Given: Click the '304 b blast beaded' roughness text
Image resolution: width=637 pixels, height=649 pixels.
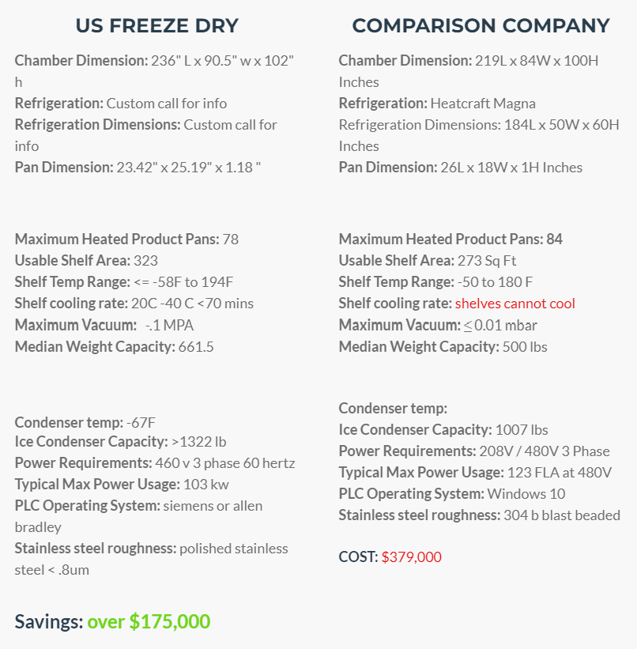Looking at the screenshot, I should pyautogui.click(x=562, y=515).
